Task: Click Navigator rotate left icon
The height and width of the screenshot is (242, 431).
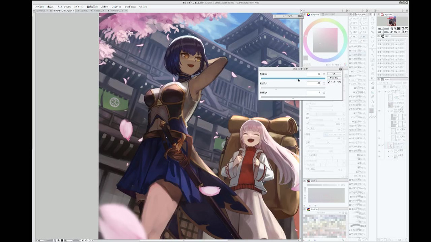Action: click(392, 32)
